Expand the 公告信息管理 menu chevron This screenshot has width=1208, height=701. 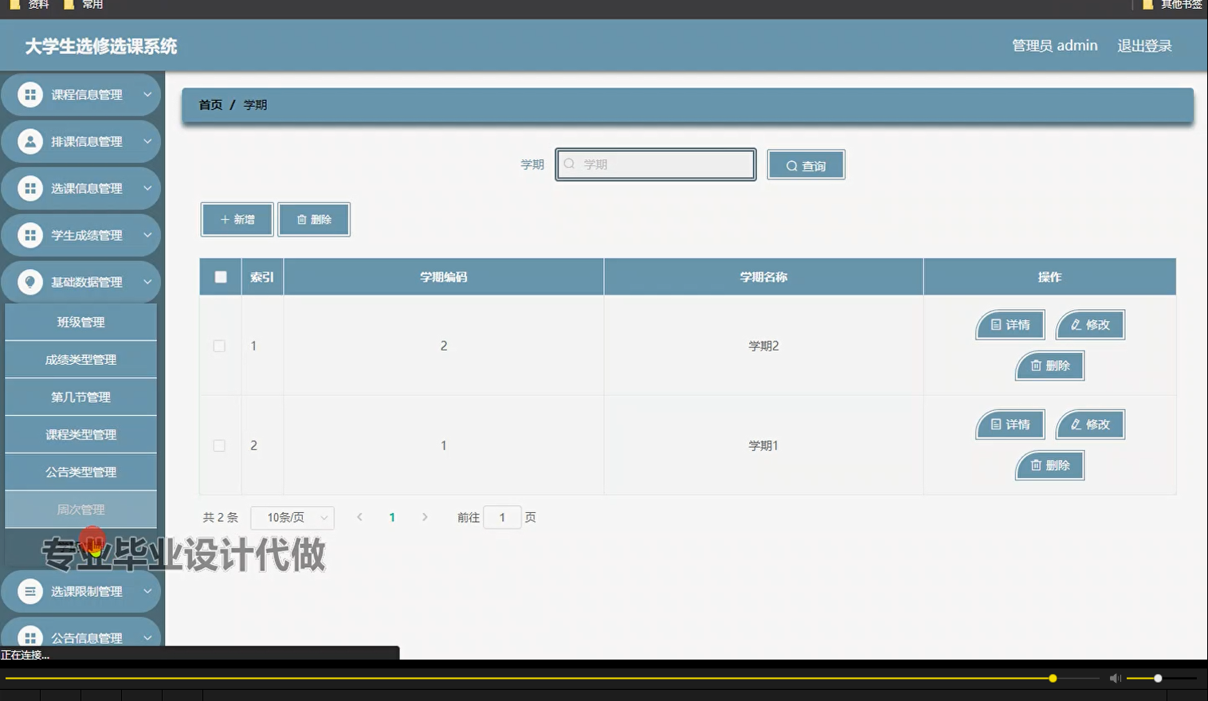(147, 637)
